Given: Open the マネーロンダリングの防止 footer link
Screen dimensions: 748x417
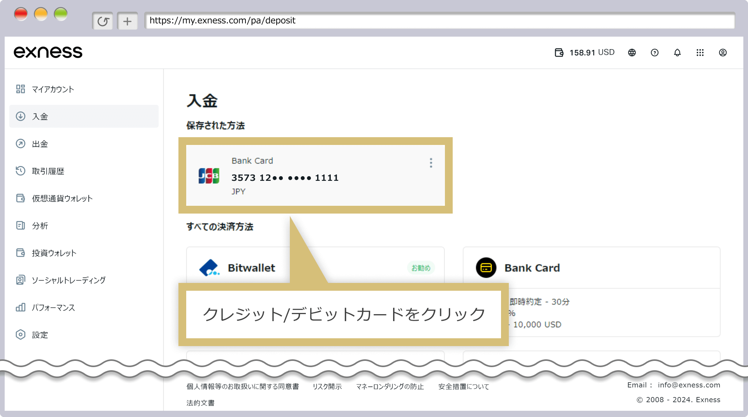Looking at the screenshot, I should click(390, 386).
